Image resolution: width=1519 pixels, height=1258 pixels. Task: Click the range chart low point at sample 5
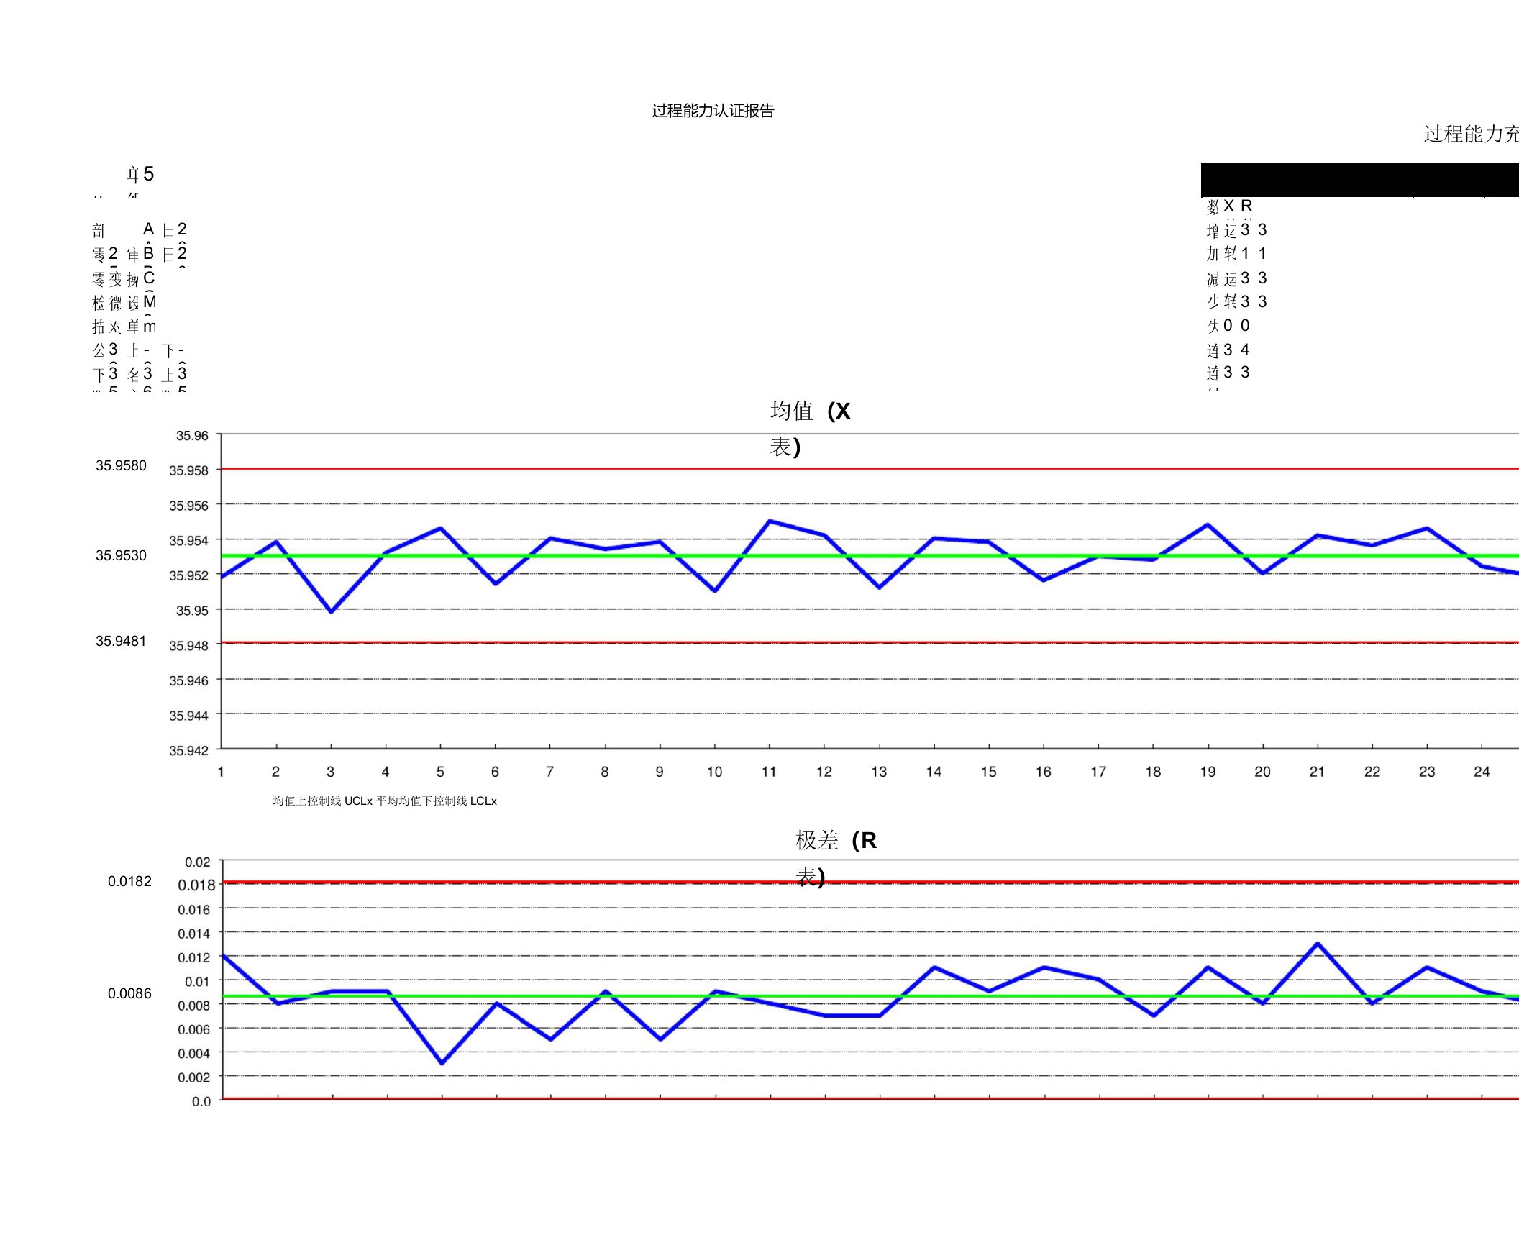tap(442, 1062)
